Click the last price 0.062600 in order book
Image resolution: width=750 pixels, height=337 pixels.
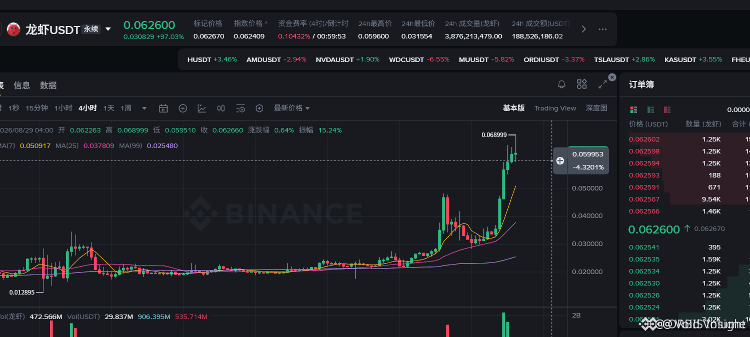pos(654,229)
